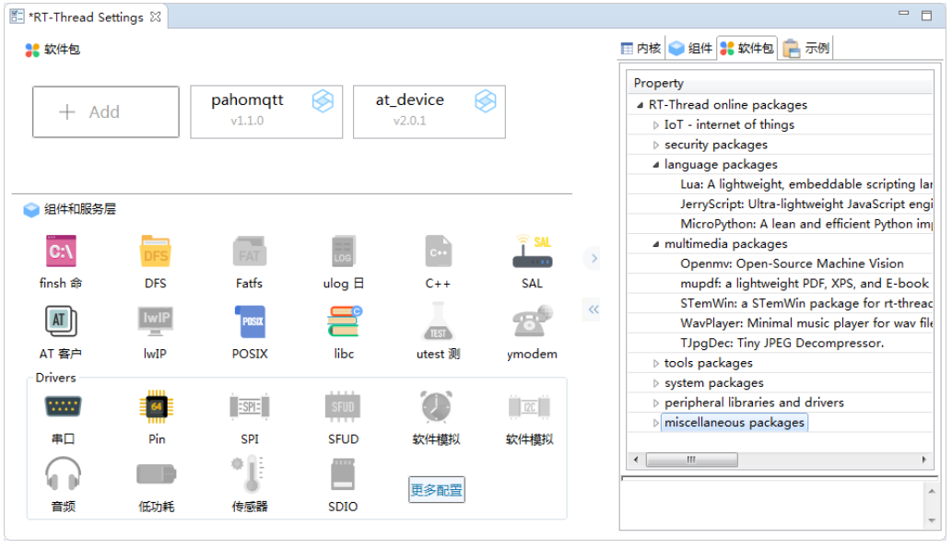
Task: Click the Property column header
Action: pyautogui.click(x=781, y=83)
